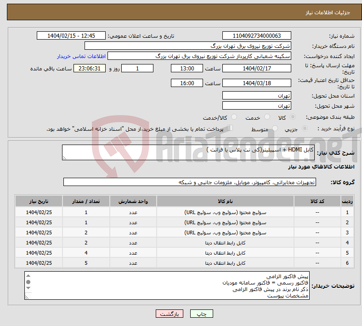The image size is (362, 326).
Task: Select the کالا radio button
Action: coord(293,117)
